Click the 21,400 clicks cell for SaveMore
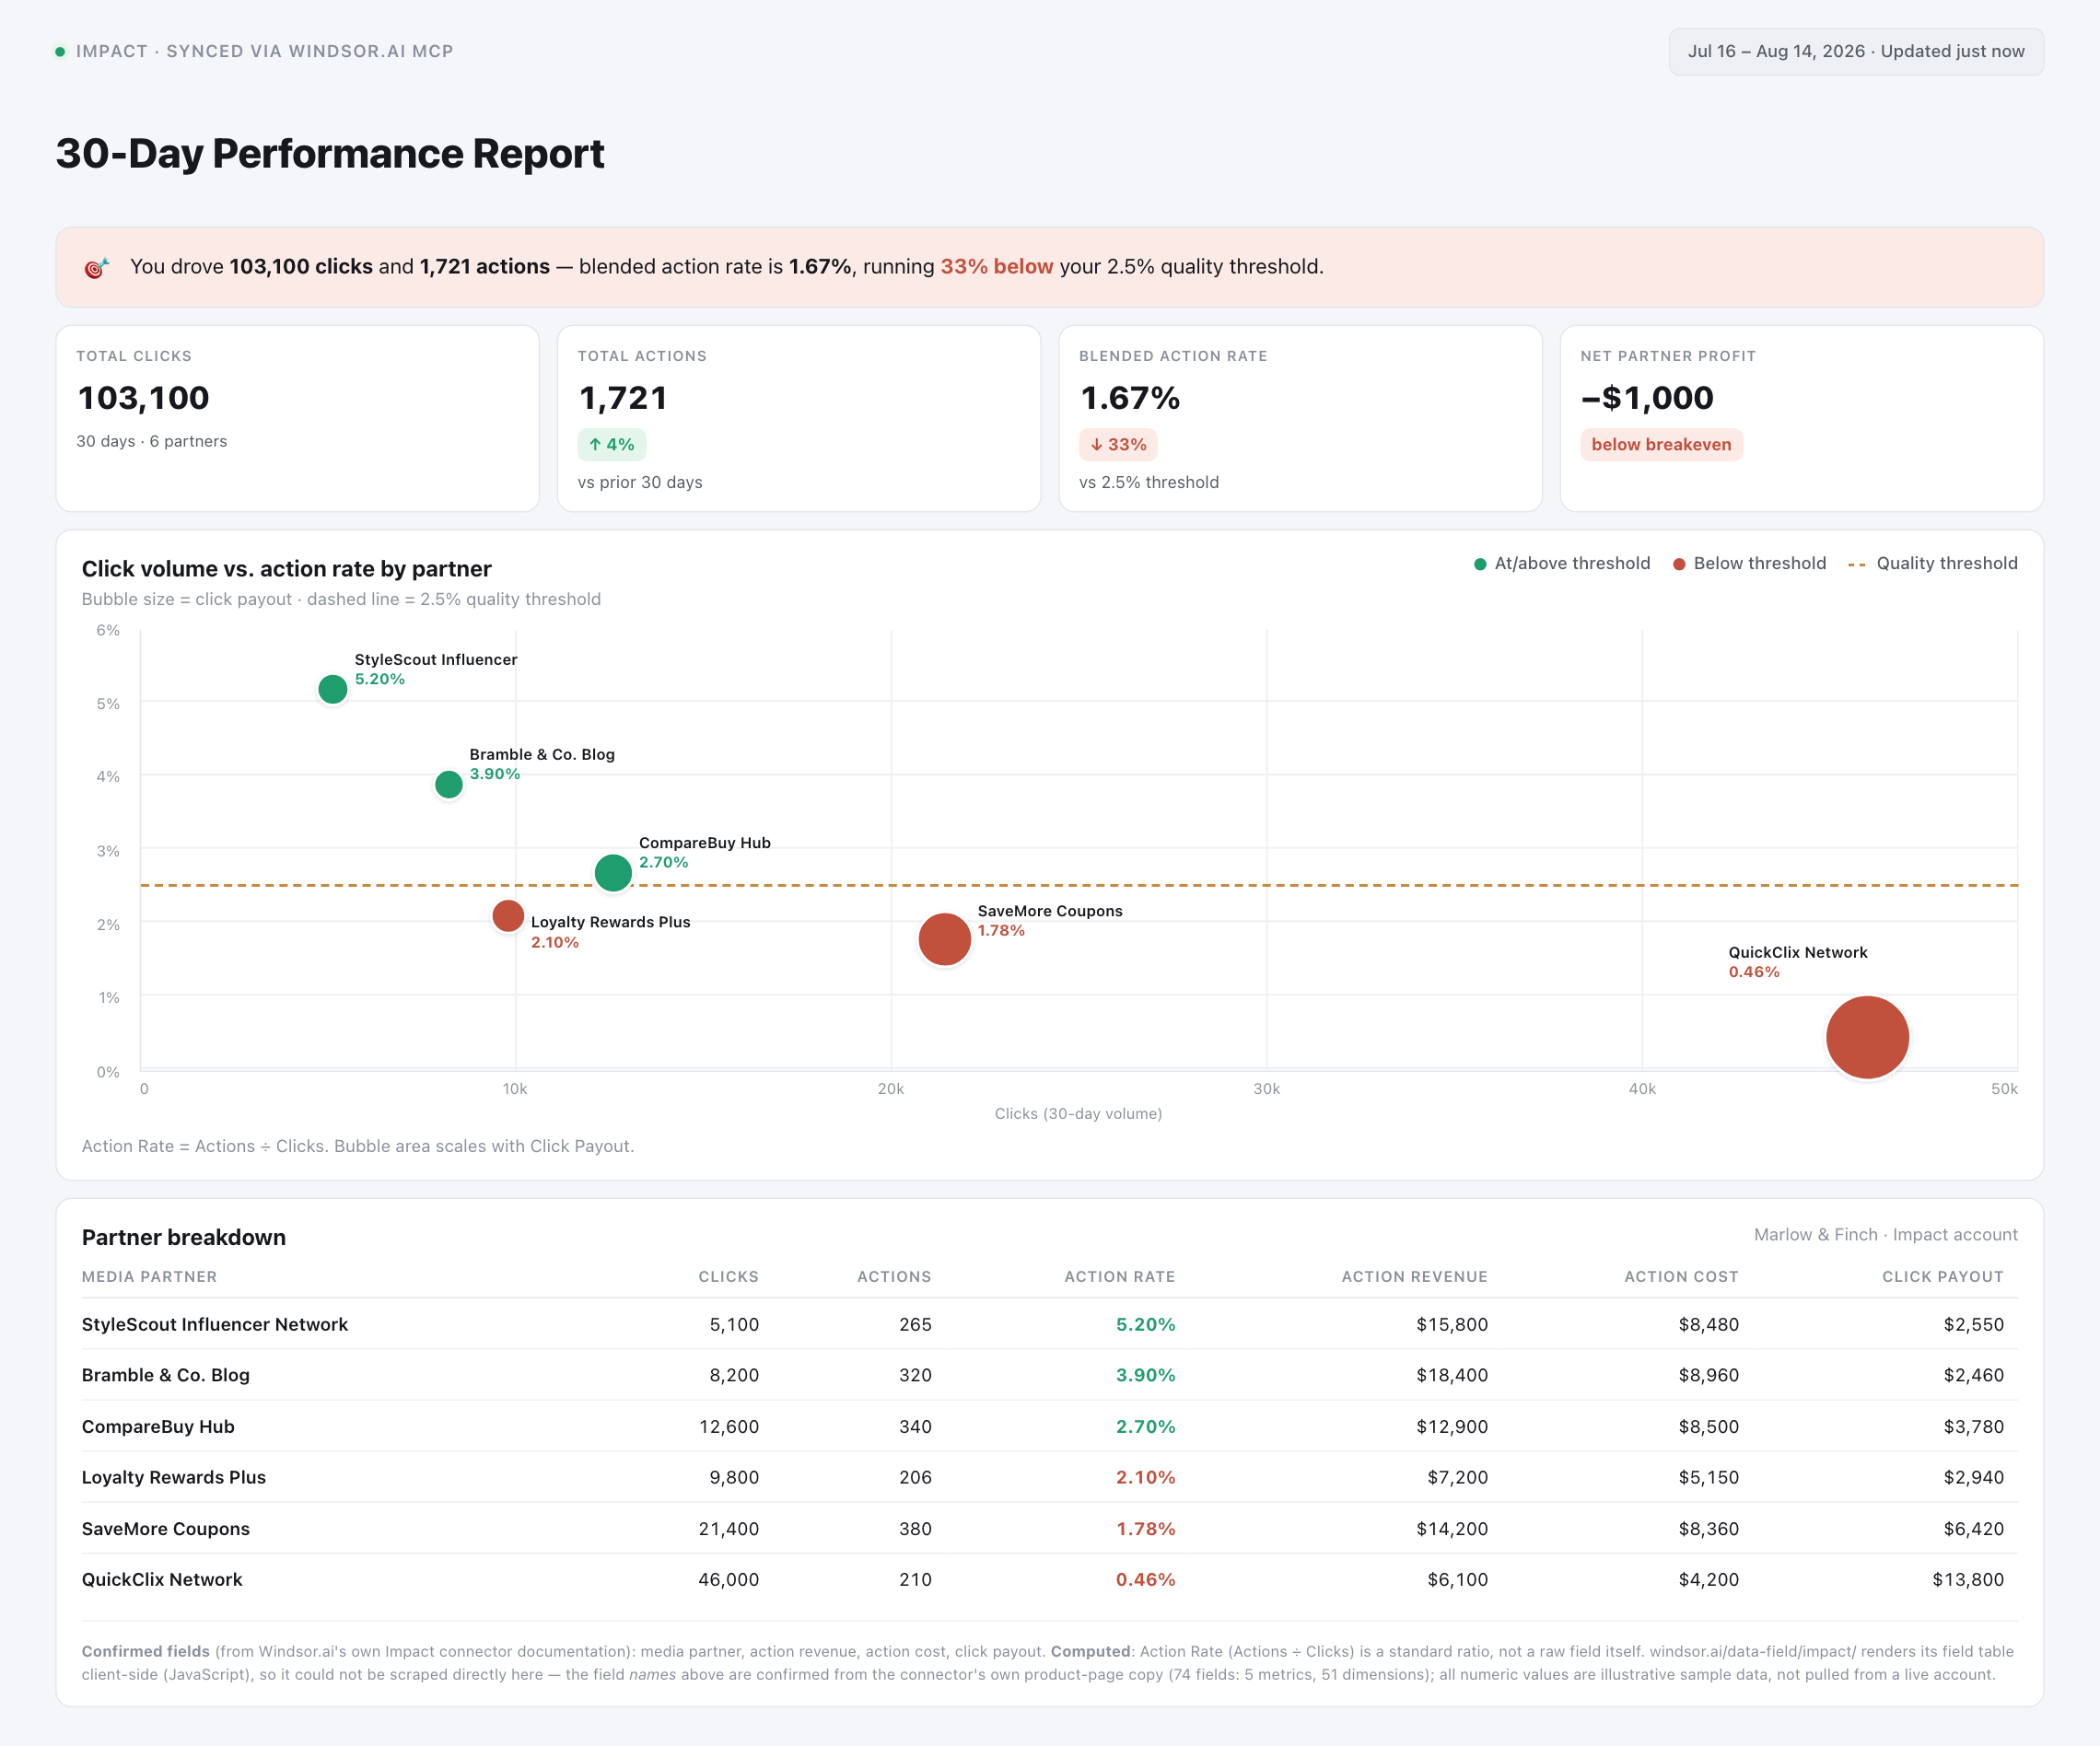Image resolution: width=2100 pixels, height=1746 pixels. click(x=728, y=1528)
